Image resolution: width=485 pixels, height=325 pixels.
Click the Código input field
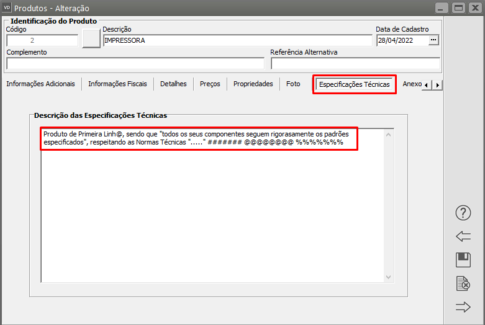click(42, 40)
